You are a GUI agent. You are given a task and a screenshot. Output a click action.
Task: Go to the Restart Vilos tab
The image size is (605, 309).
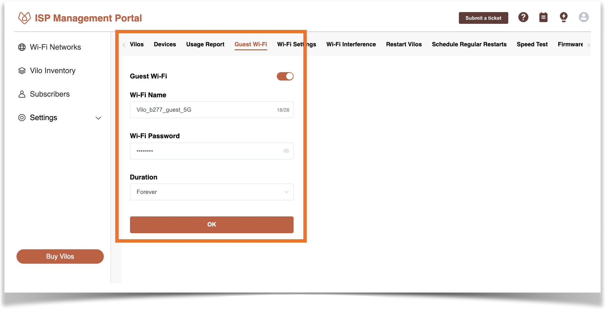coord(404,44)
